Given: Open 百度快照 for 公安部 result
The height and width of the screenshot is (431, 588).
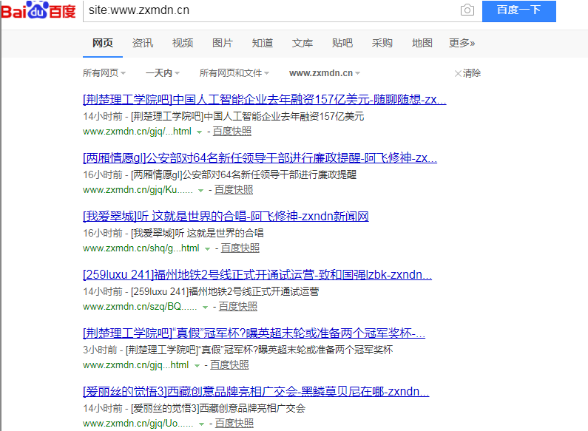Looking at the screenshot, I should pyautogui.click(x=234, y=190).
